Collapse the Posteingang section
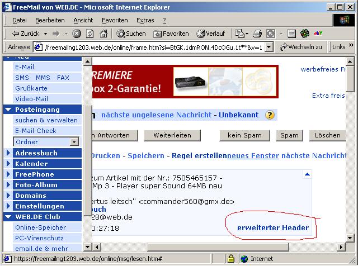The width and height of the screenshot is (358, 266). [8, 110]
